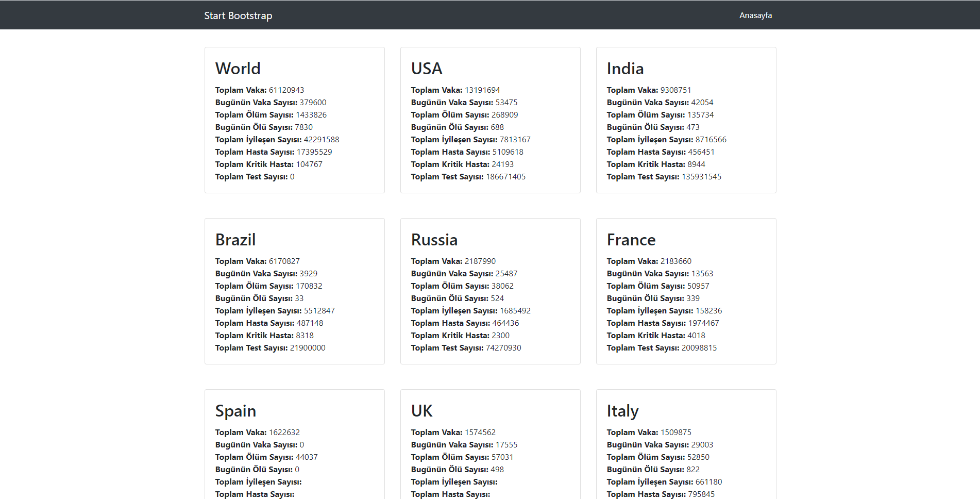The image size is (980, 499).
Task: Open the Anasayfa navigation link
Action: click(755, 15)
